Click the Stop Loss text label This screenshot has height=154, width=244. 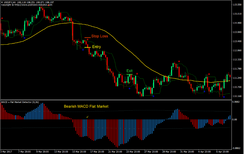99,36
